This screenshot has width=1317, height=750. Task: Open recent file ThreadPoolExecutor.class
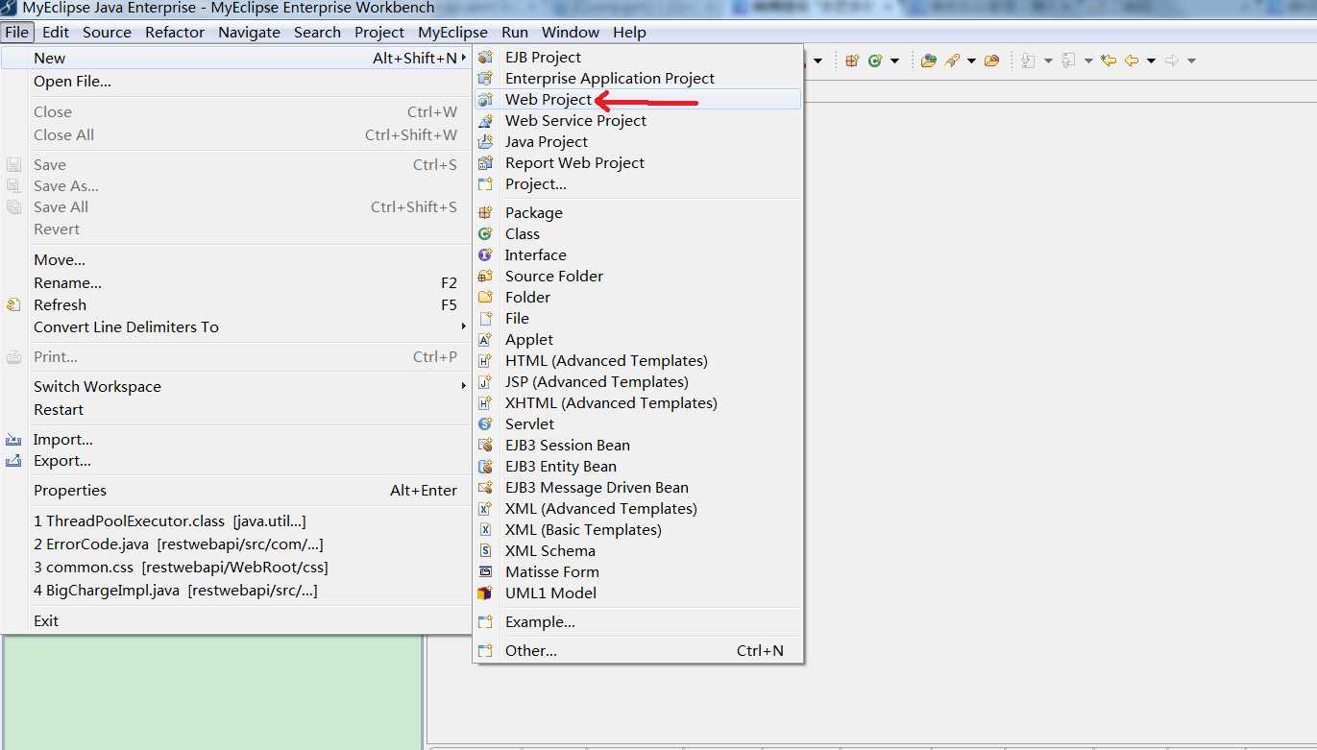click(x=235, y=520)
